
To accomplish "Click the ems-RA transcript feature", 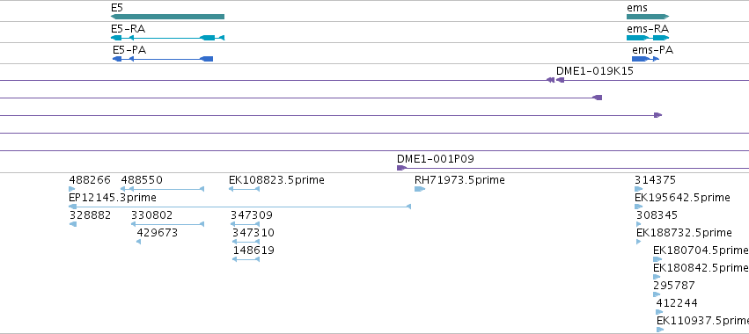I will 648,38.
